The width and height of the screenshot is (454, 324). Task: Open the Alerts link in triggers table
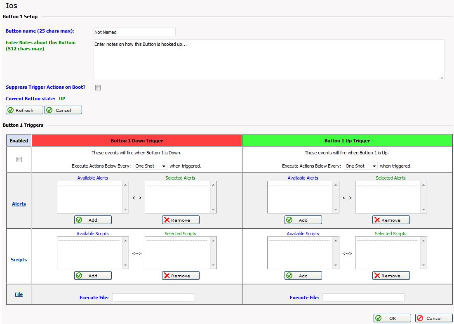point(19,204)
